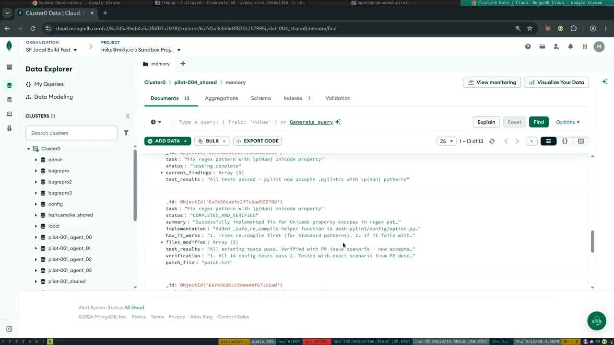The height and width of the screenshot is (345, 614).
Task: Switch to the Aggregations tab
Action: tap(221, 98)
